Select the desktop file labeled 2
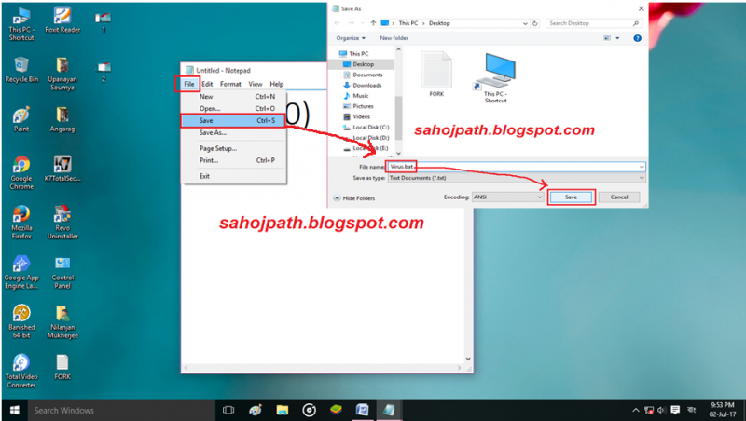 click(x=104, y=72)
